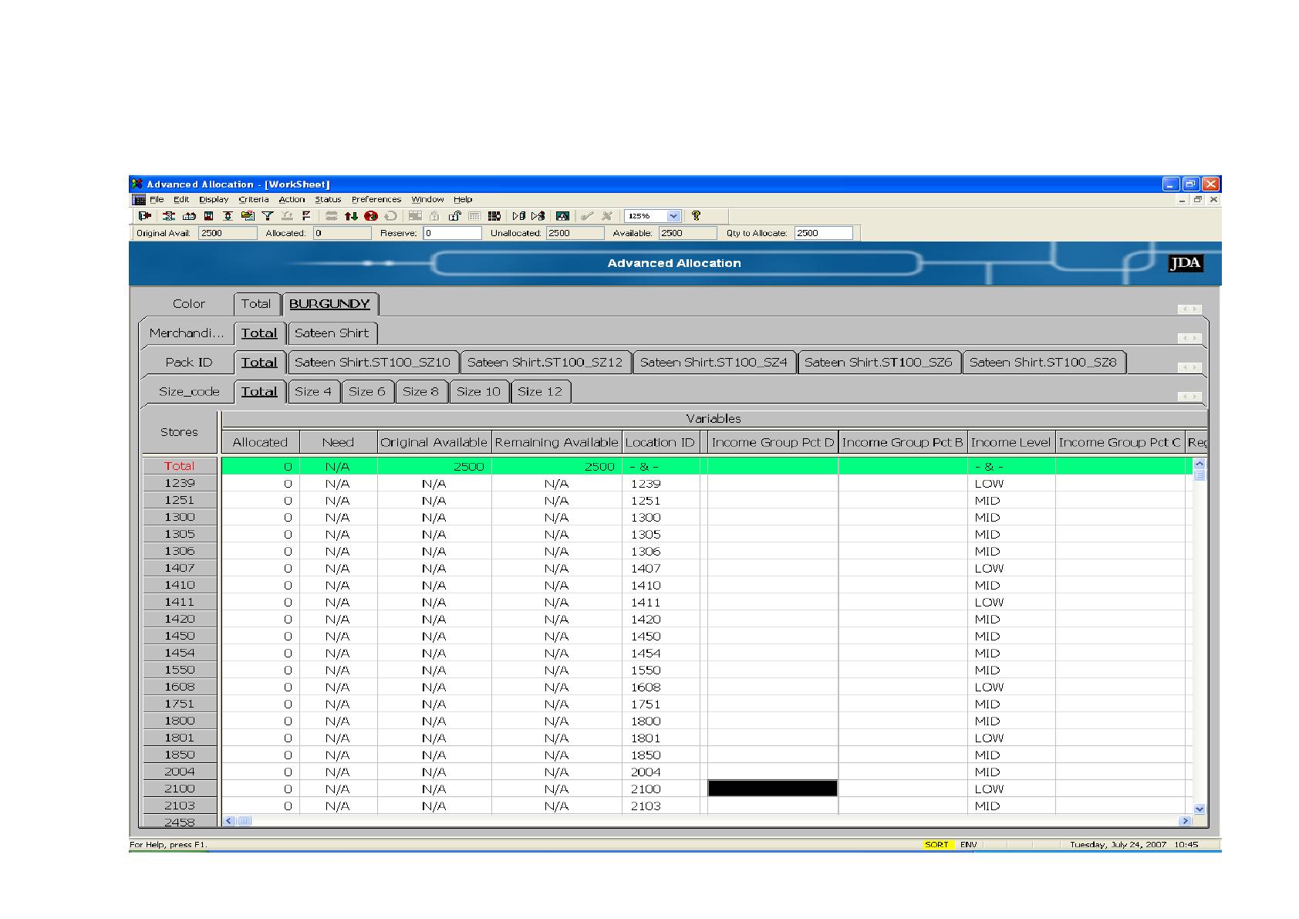Click the red flag toolbar icon
Image resolution: width=1299 pixels, height=919 pixels.
click(x=306, y=216)
